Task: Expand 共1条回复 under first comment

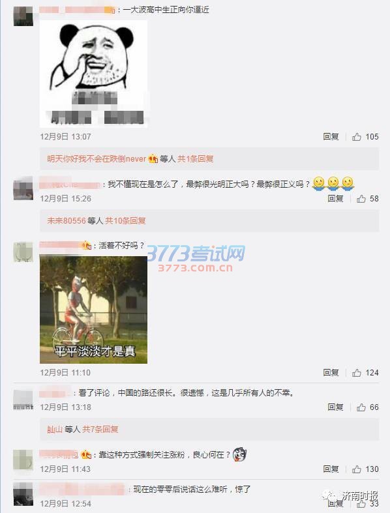Action: [x=195, y=159]
